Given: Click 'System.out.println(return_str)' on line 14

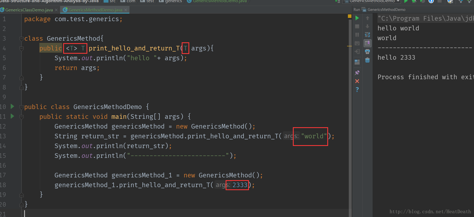Looking at the screenshot, I should [112, 146].
